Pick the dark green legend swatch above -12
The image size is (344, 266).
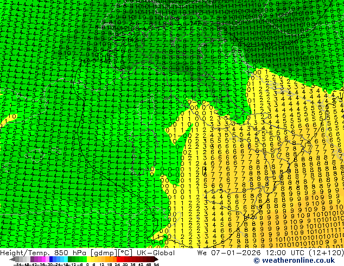pos(70,259)
